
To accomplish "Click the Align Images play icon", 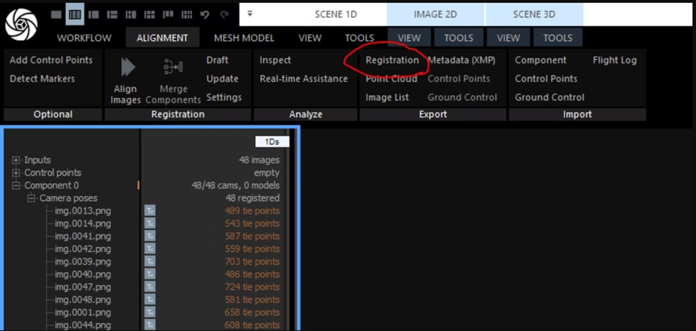I will [128, 67].
